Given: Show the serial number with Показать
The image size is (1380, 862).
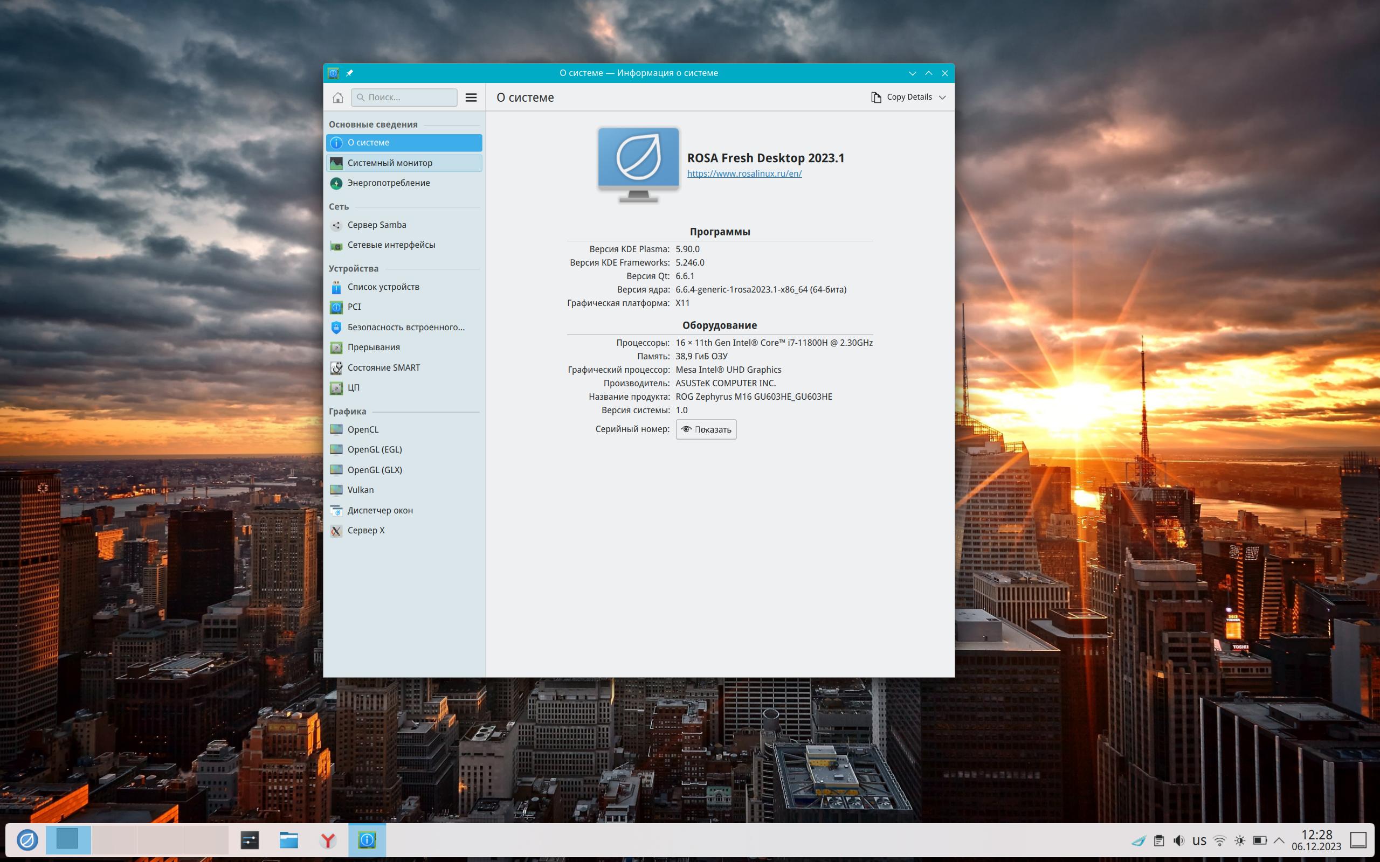Looking at the screenshot, I should (706, 430).
